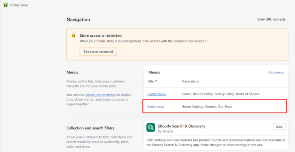
Task: Follow the create nested menus link
Action: pyautogui.click(x=101, y=95)
